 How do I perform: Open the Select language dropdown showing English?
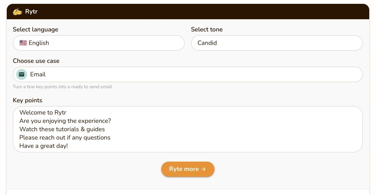click(x=98, y=43)
